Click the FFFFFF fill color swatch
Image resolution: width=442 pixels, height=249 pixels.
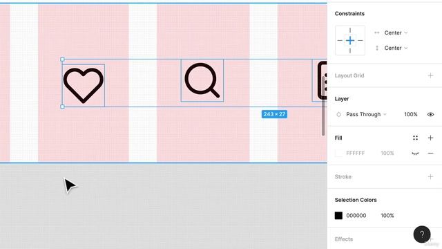(x=338, y=154)
